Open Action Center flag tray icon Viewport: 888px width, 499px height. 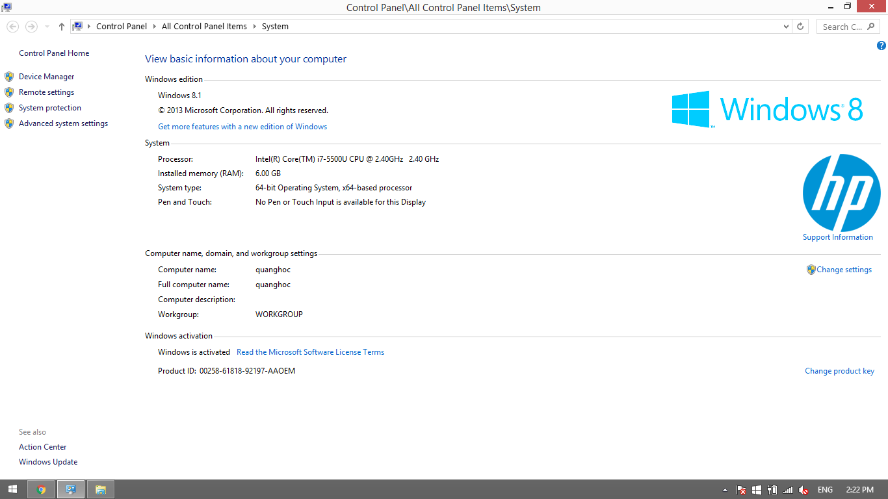(741, 490)
